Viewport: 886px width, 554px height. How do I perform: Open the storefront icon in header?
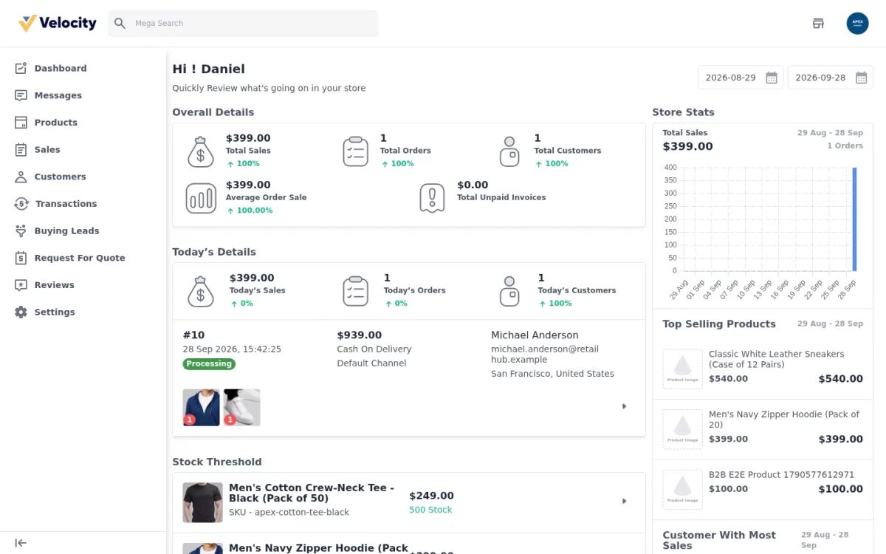point(818,24)
